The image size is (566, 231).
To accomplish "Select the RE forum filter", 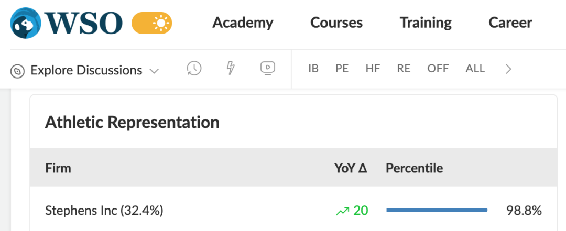I will [x=404, y=68].
